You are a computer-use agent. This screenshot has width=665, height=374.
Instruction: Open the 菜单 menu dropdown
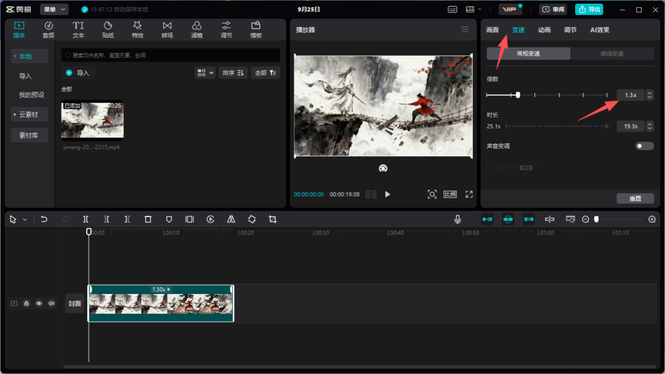(54, 9)
